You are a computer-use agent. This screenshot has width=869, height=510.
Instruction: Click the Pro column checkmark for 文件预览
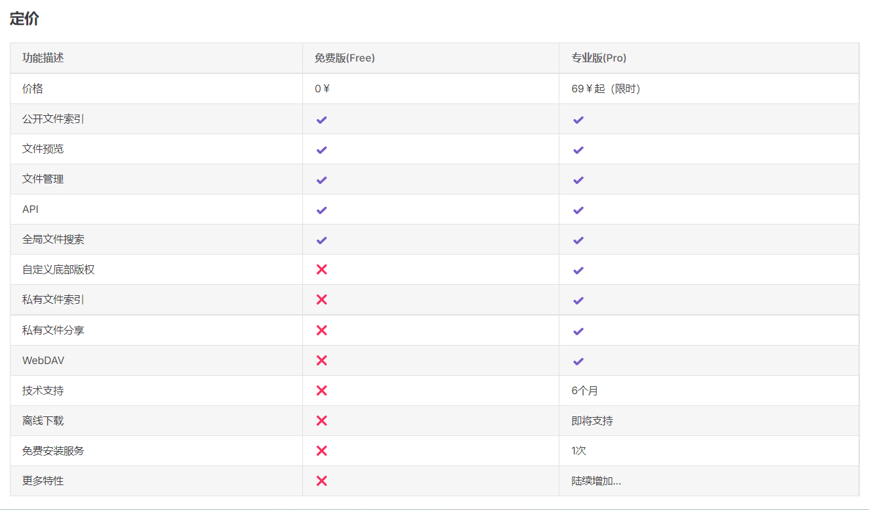tap(578, 150)
